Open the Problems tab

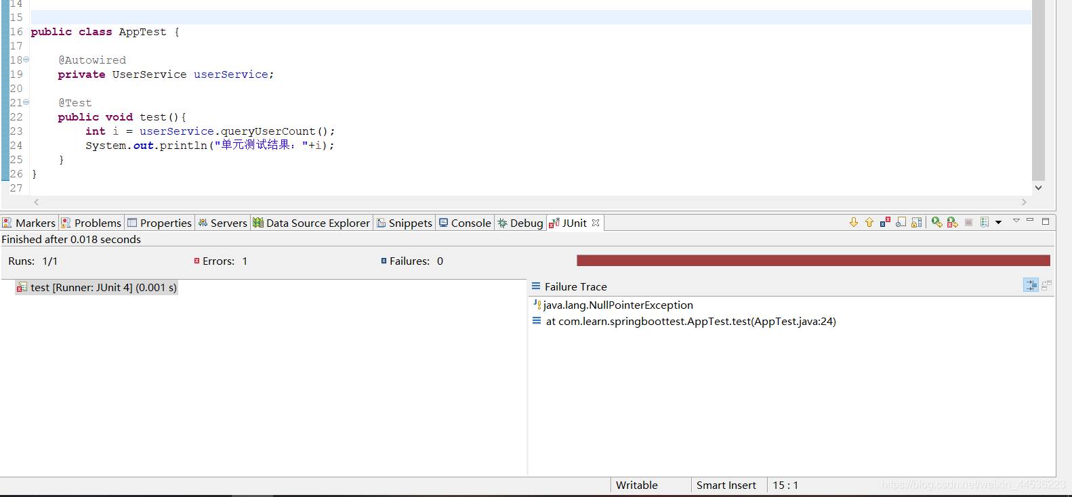tap(91, 223)
